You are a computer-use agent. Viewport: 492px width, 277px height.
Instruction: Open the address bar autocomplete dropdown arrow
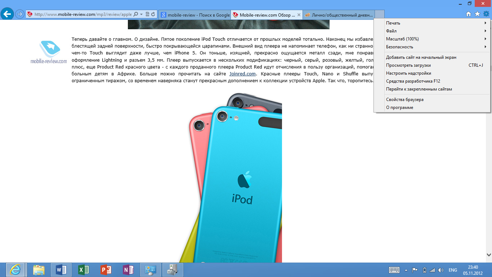[x=141, y=14]
